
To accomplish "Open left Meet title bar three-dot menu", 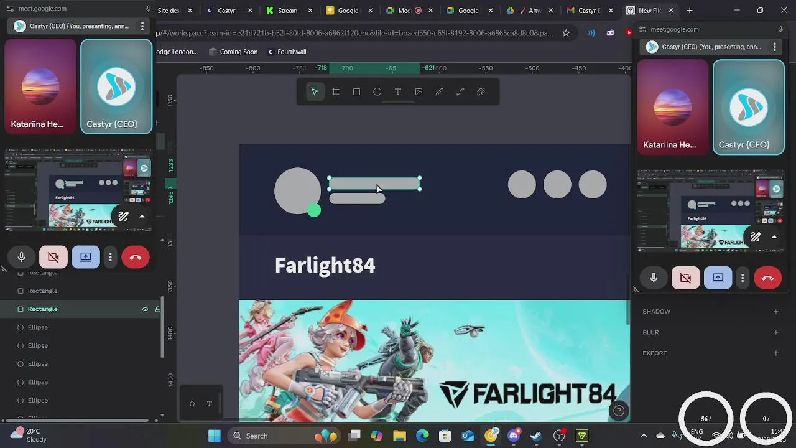I will point(142,26).
